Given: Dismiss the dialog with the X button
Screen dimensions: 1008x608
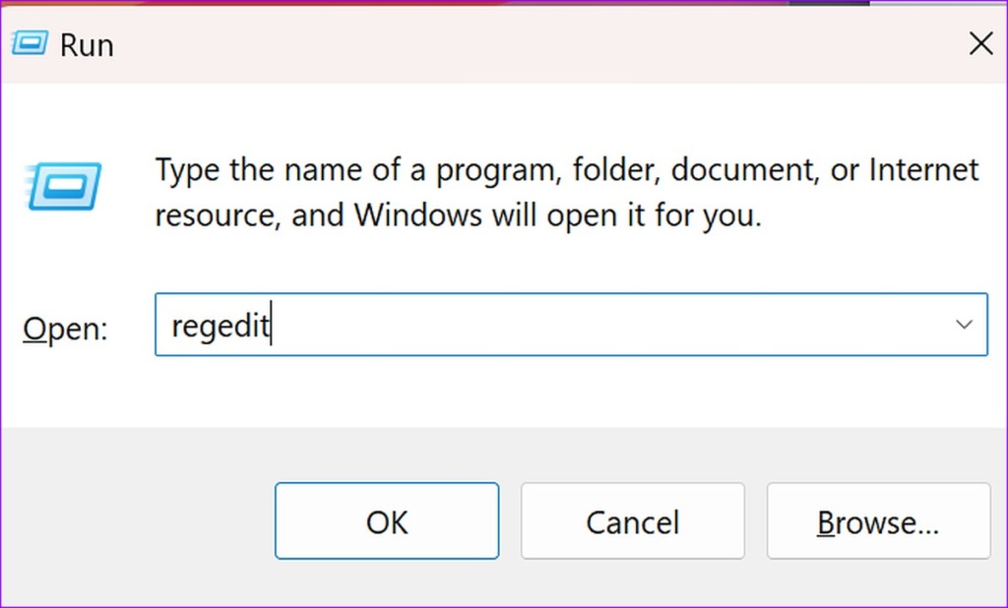Looking at the screenshot, I should 980,42.
